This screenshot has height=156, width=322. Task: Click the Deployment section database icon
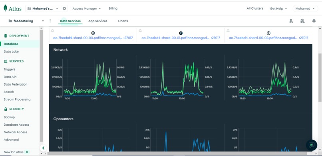click(x=6, y=36)
